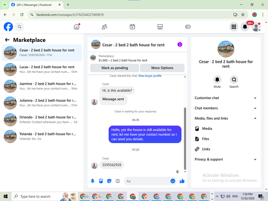Open the Gaming controller icon
The width and height of the screenshot is (268, 201).
point(188,27)
